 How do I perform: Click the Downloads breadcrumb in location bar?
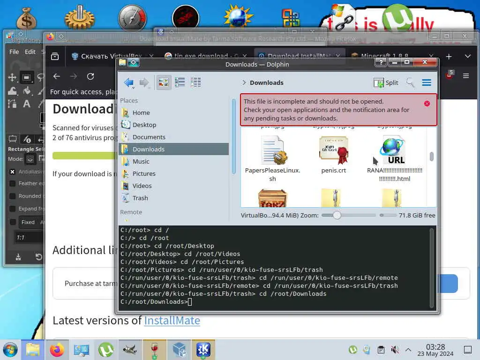point(266,82)
